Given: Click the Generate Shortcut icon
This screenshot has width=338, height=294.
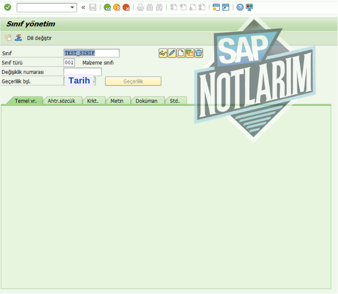Looking at the screenshot, I should click(x=225, y=8).
